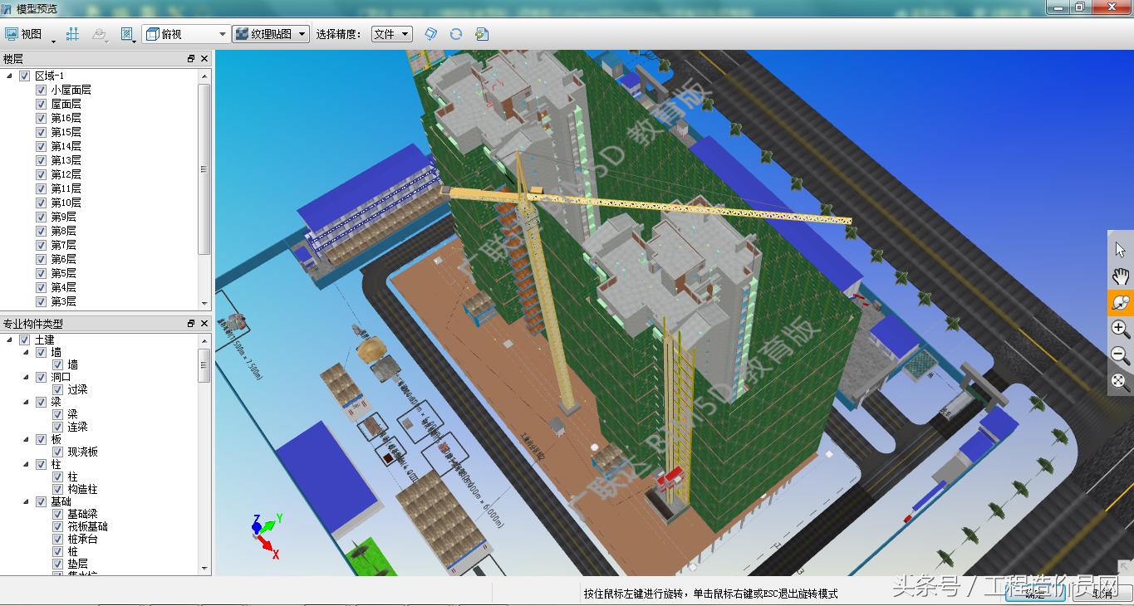The width and height of the screenshot is (1134, 606).
Task: Uncheck the 屋面层 floor checkbox
Action: tap(41, 104)
